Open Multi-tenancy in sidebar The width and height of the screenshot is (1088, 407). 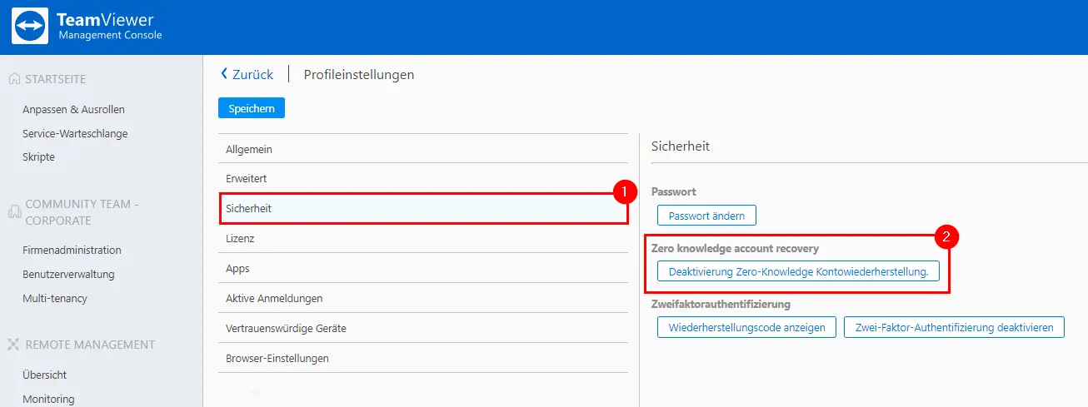(55, 298)
